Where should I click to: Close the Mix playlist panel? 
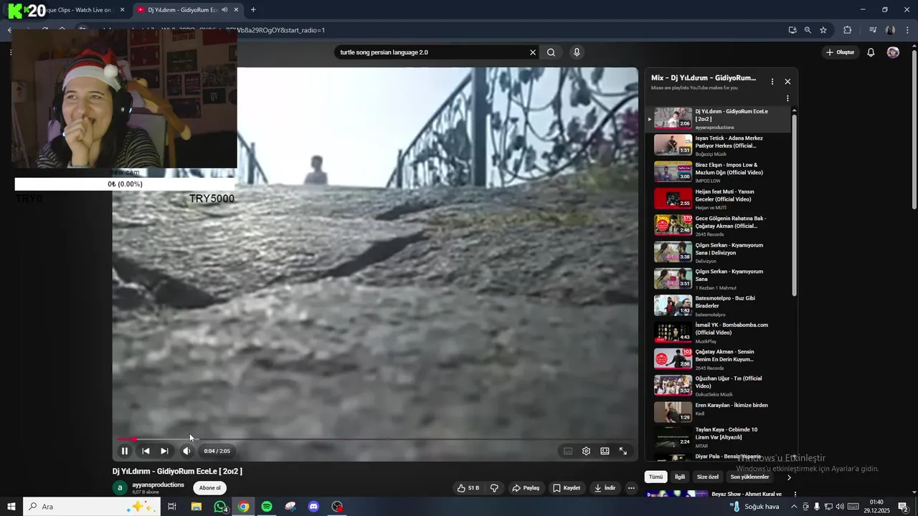[x=787, y=82]
